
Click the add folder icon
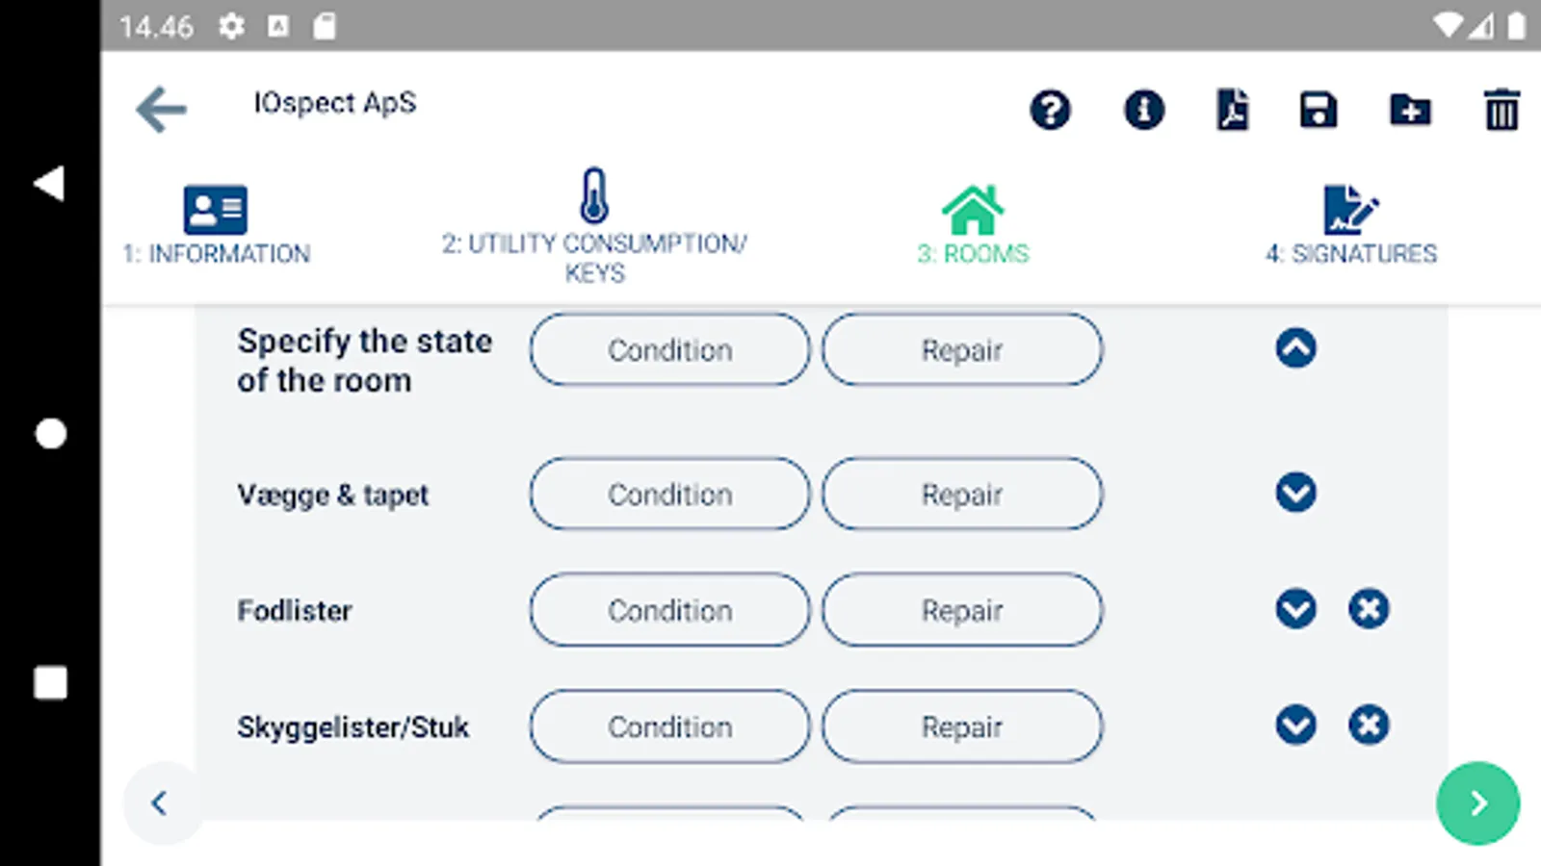point(1410,110)
